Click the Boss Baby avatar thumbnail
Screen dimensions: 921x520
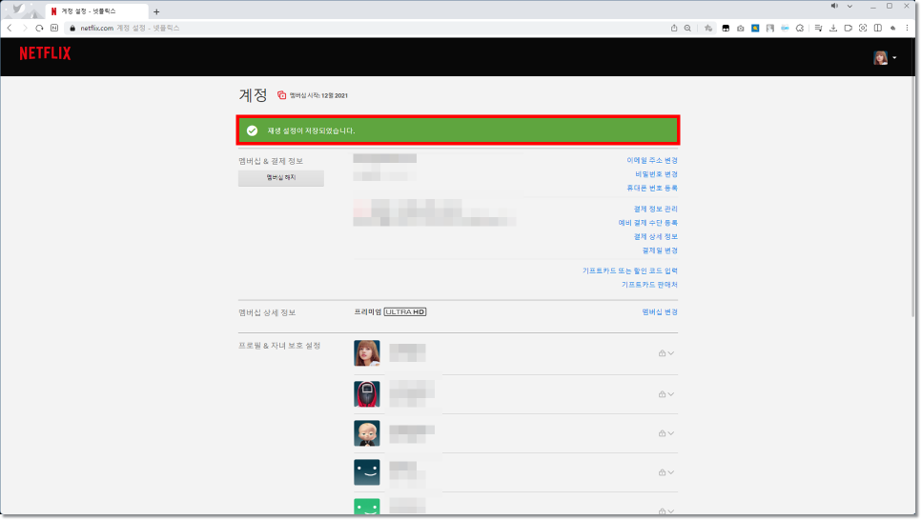tap(366, 433)
